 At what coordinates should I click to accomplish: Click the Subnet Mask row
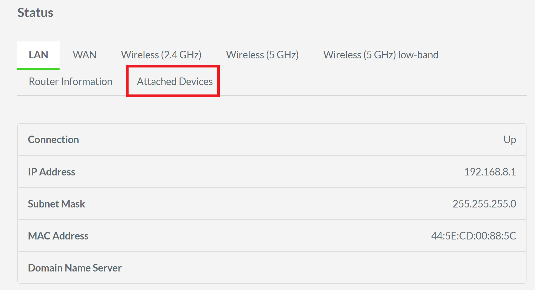[x=270, y=204]
